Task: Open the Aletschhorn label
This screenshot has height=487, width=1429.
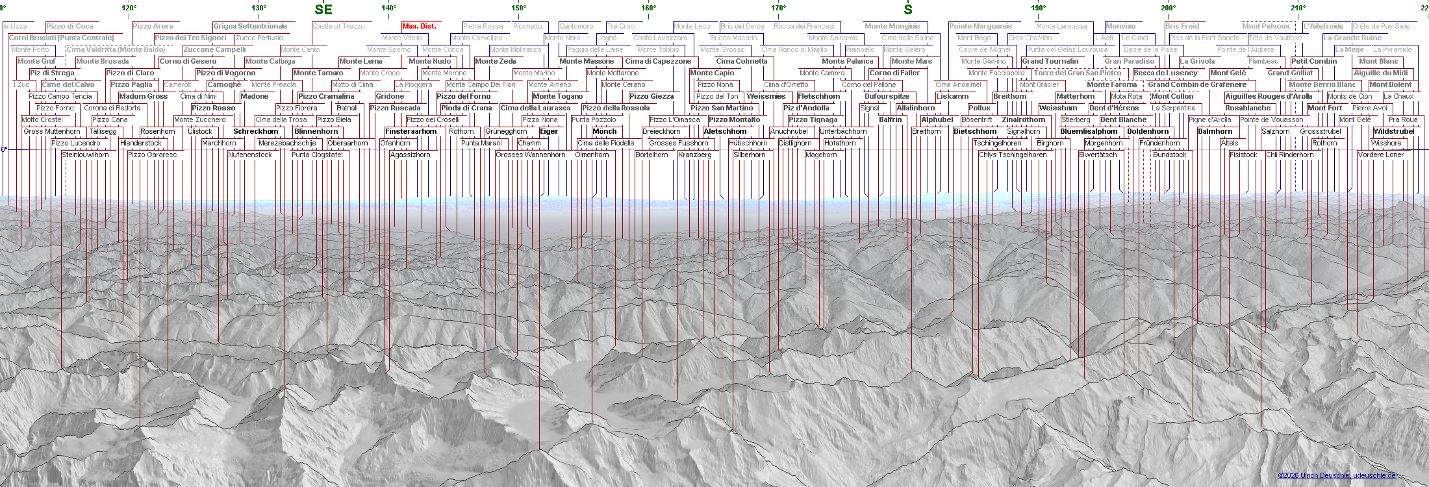Action: [x=725, y=132]
